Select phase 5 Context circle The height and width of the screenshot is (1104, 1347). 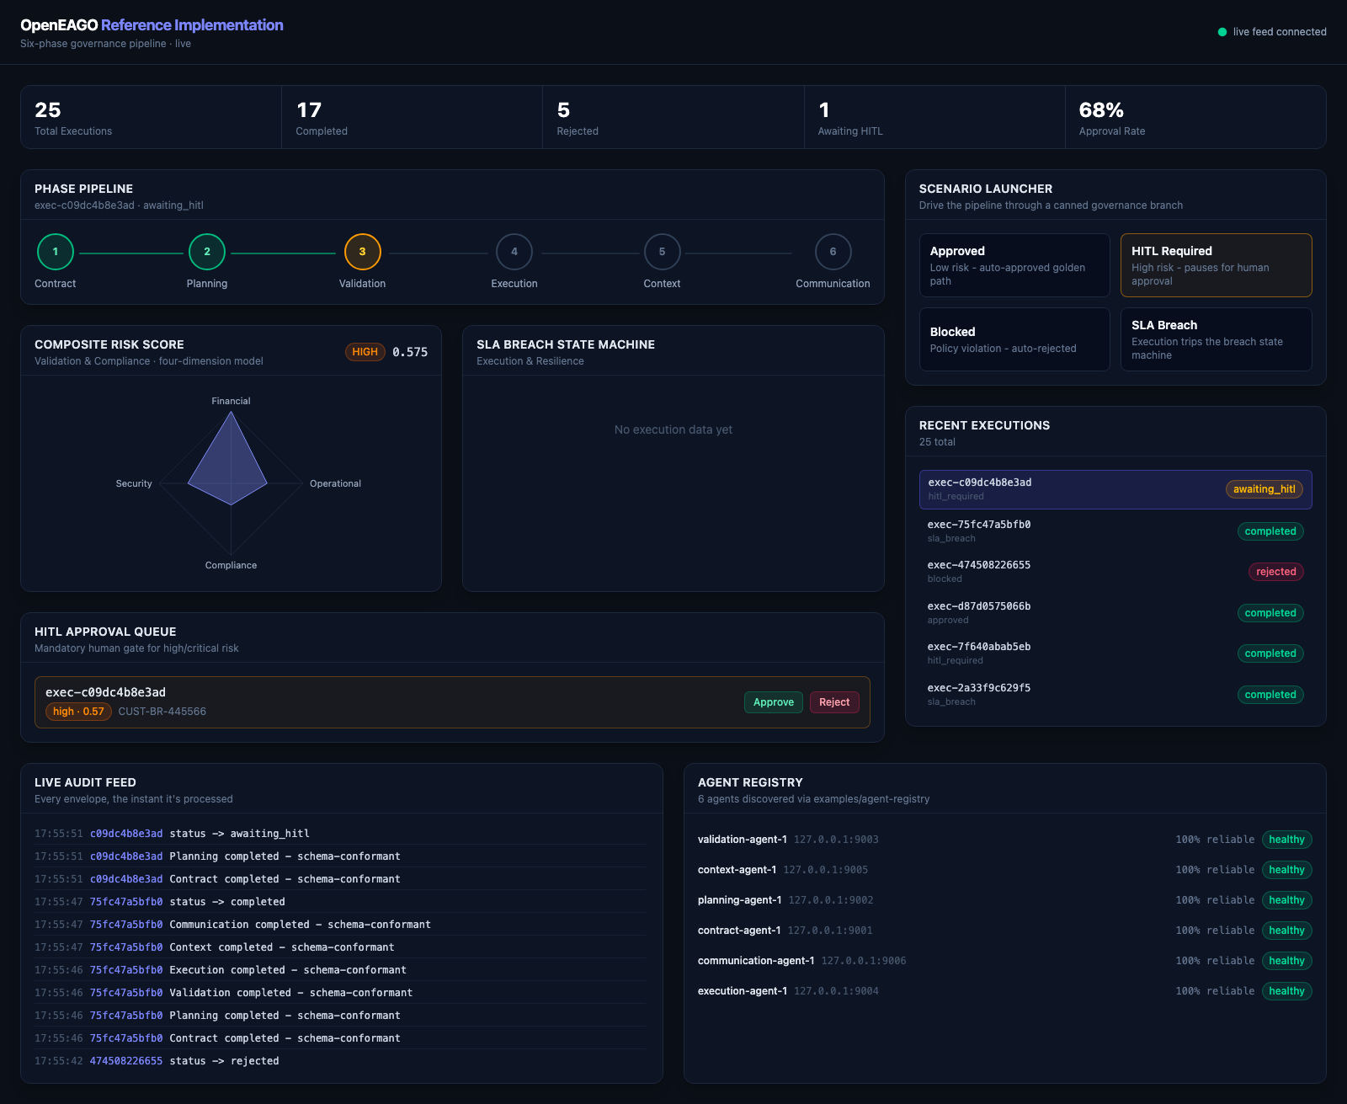pos(663,252)
